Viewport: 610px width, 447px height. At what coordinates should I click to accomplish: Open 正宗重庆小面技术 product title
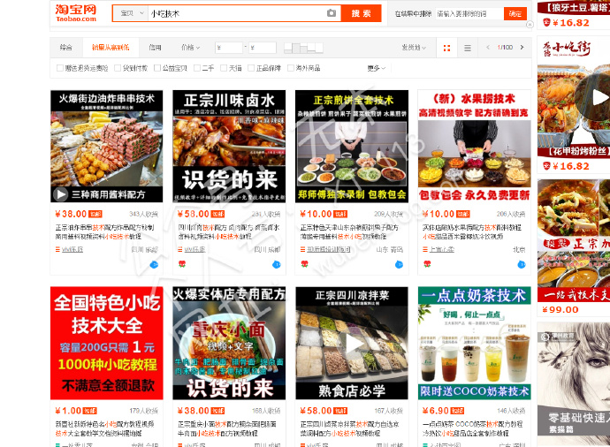pyautogui.click(x=227, y=428)
